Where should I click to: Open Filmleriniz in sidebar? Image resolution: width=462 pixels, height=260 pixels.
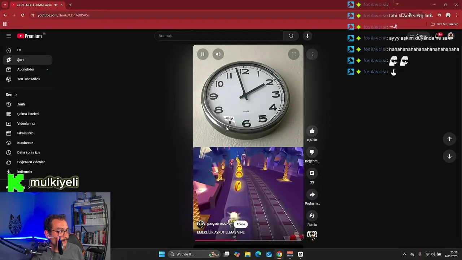(27, 133)
